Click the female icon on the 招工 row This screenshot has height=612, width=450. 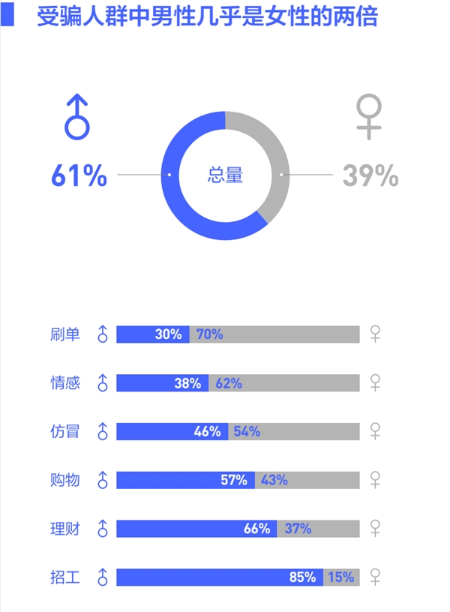pos(376,577)
